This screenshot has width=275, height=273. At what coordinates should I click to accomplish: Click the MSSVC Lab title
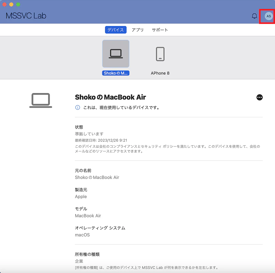point(26,16)
